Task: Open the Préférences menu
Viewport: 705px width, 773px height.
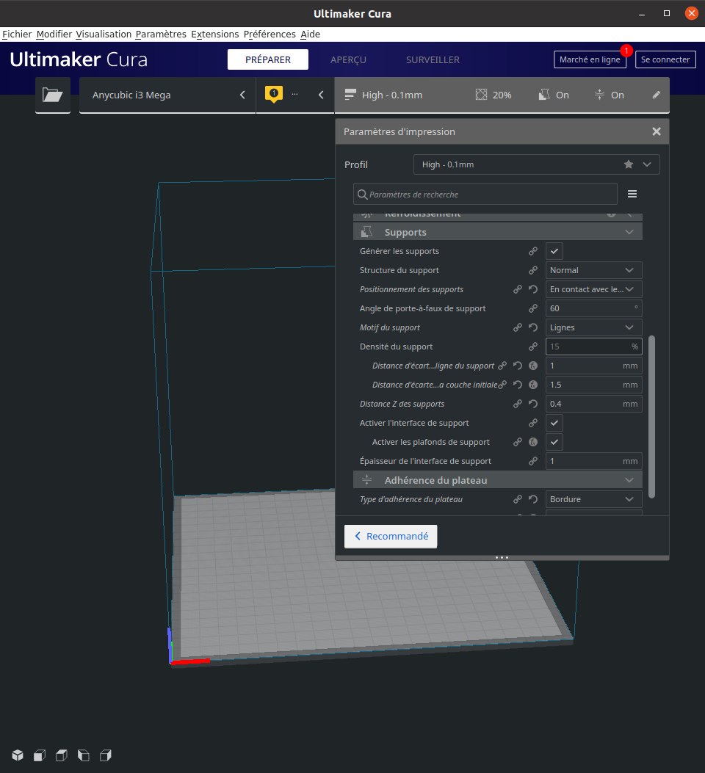Action: coord(270,34)
